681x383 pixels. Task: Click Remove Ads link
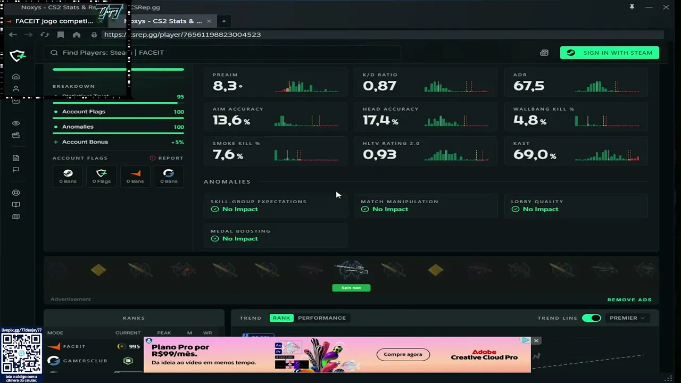click(x=629, y=299)
